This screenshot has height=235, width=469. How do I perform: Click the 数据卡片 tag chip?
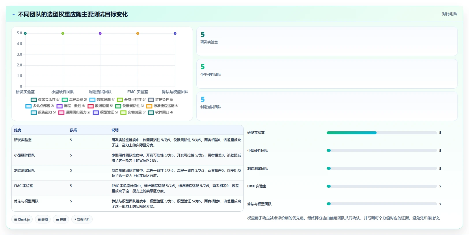click(x=82, y=219)
